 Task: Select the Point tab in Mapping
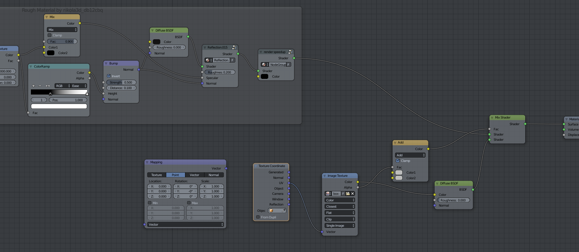(176, 175)
